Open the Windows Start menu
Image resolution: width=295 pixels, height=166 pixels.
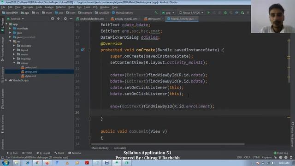coord(6,163)
